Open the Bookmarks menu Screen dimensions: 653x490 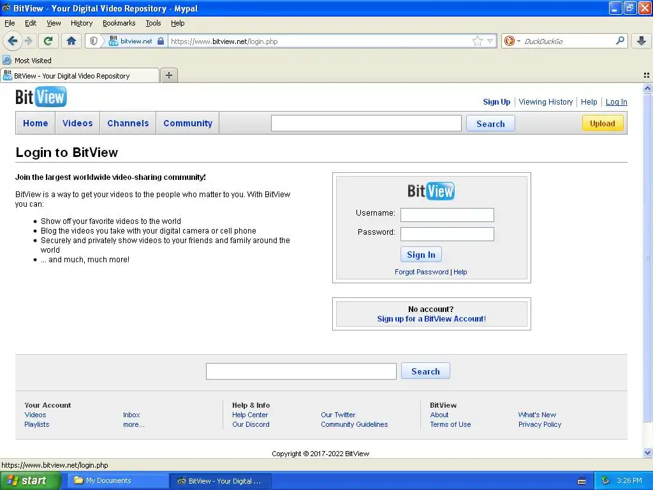coord(119,23)
